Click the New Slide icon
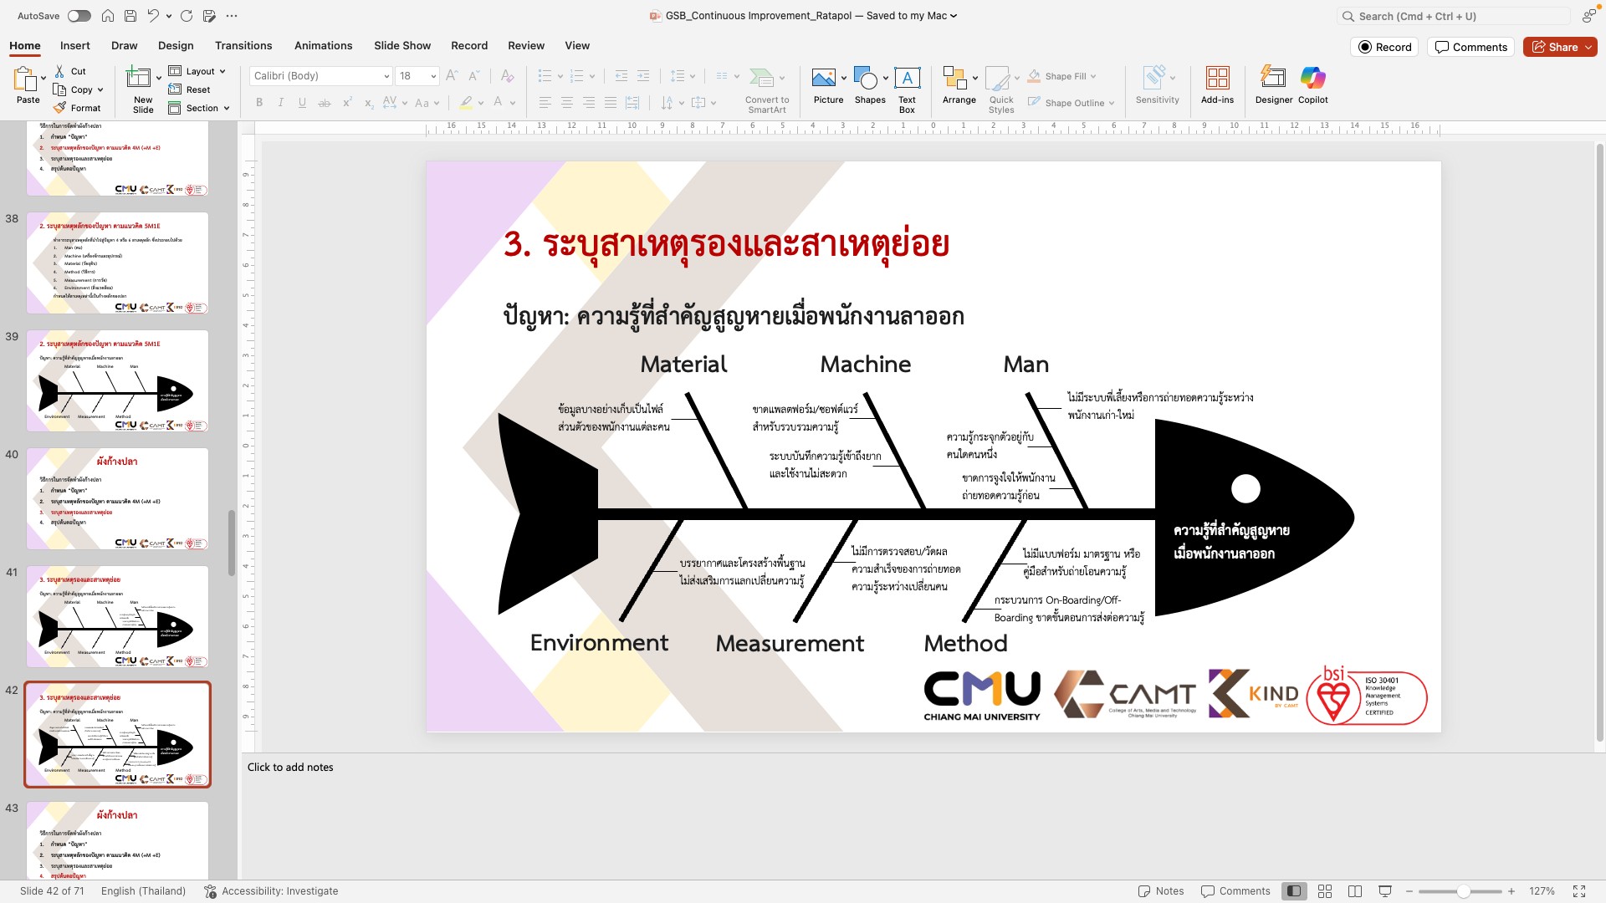The width and height of the screenshot is (1606, 903). pyautogui.click(x=138, y=79)
